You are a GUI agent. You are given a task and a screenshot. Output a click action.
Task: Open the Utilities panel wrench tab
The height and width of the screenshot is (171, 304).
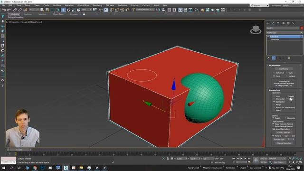pos(294,23)
